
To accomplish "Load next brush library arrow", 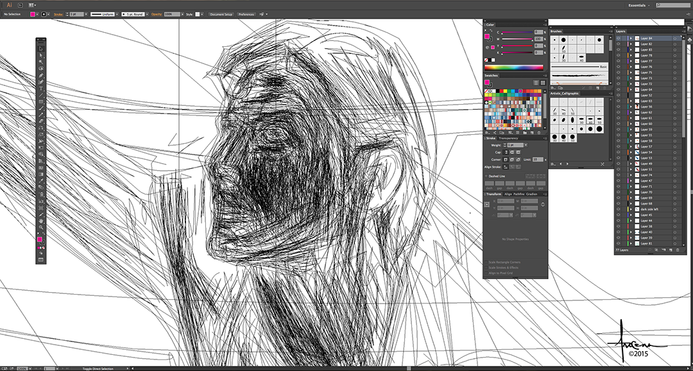I will tap(567, 164).
